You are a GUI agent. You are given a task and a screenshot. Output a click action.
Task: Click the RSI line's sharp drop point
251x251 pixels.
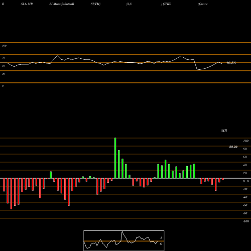(x=197, y=70)
